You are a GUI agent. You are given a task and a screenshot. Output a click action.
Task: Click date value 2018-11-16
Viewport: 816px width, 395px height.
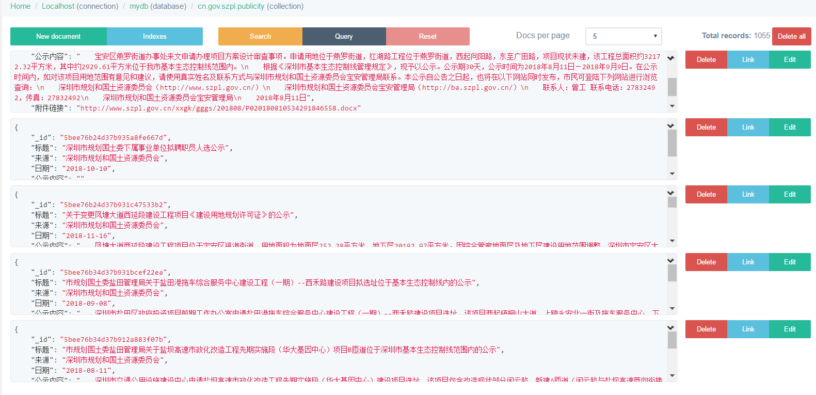(87, 235)
